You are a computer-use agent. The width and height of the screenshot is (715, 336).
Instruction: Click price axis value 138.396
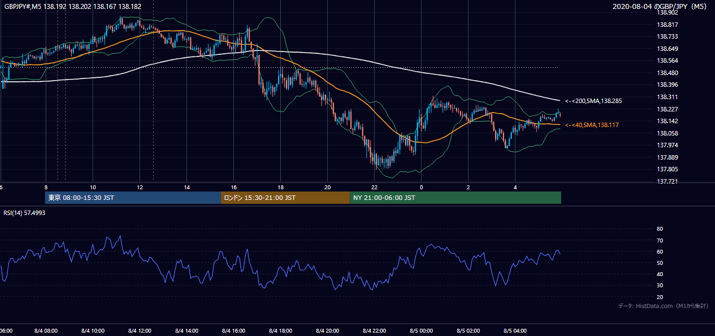point(667,85)
